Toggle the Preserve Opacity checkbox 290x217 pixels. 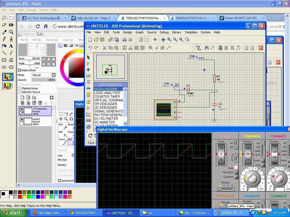tap(20, 84)
